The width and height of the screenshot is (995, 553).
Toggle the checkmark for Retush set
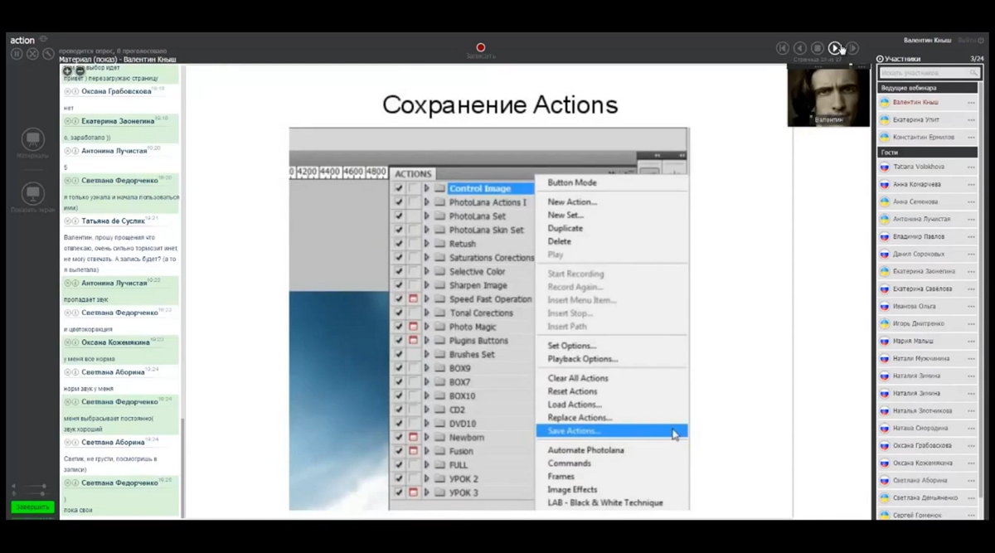(399, 244)
